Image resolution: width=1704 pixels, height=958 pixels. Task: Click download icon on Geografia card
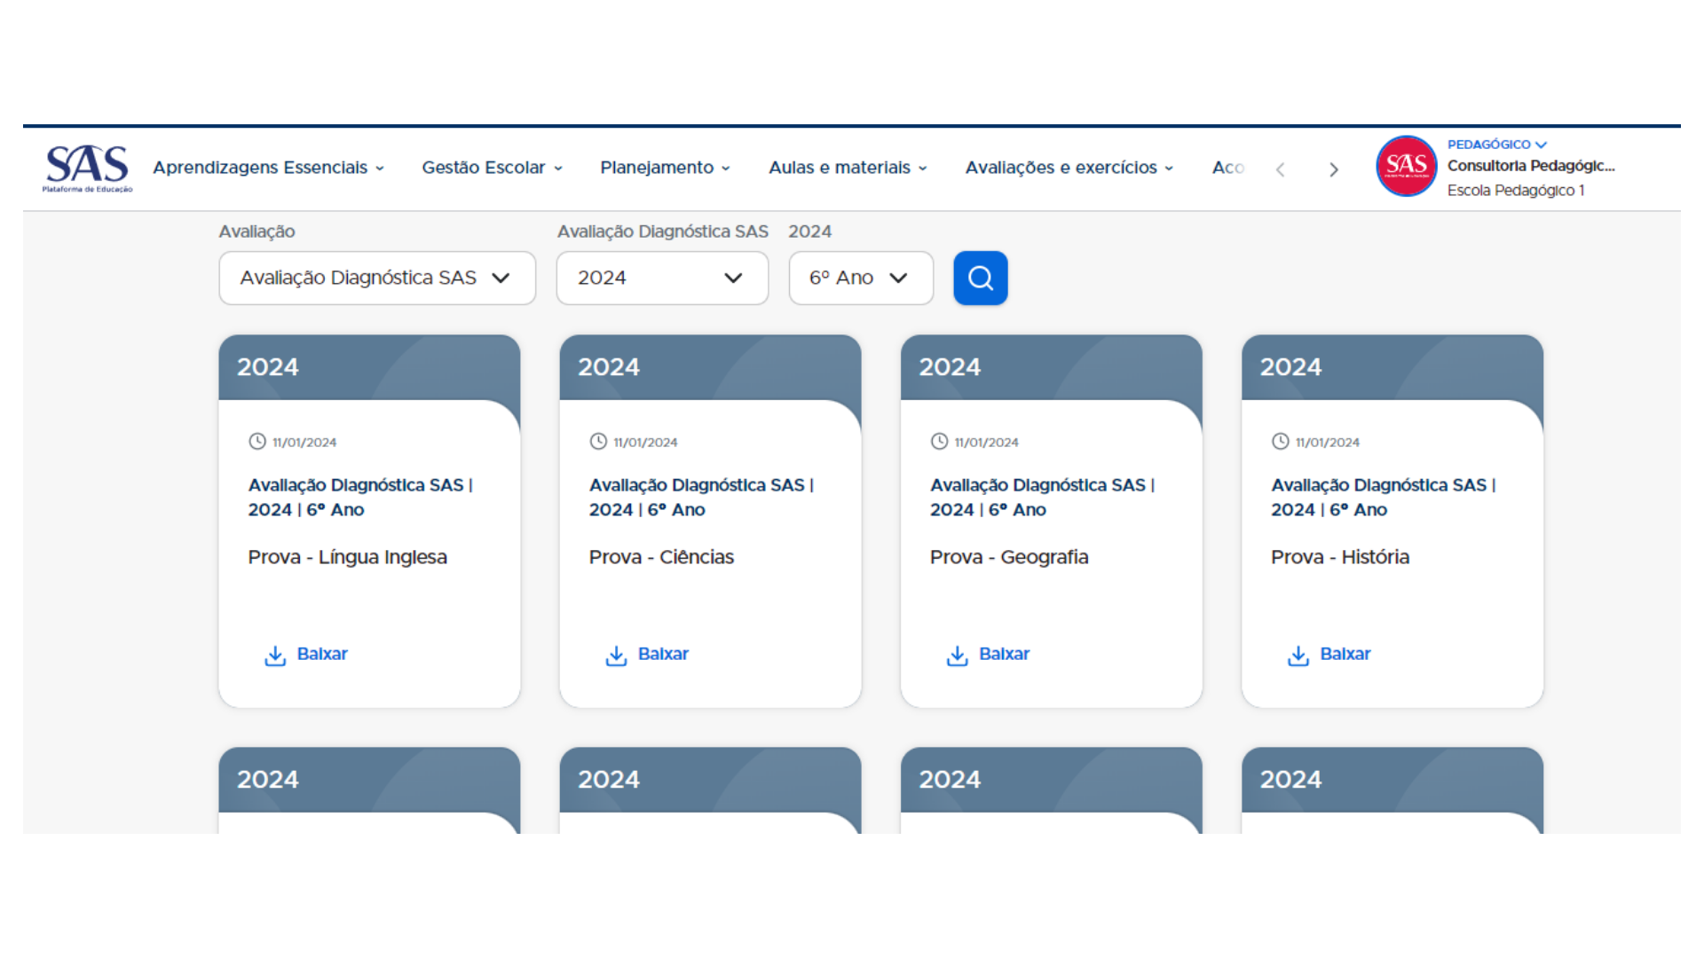(957, 656)
